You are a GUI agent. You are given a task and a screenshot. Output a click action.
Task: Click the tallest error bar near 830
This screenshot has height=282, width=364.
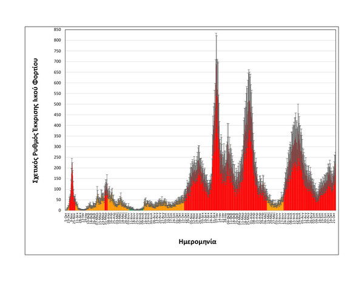click(x=217, y=47)
